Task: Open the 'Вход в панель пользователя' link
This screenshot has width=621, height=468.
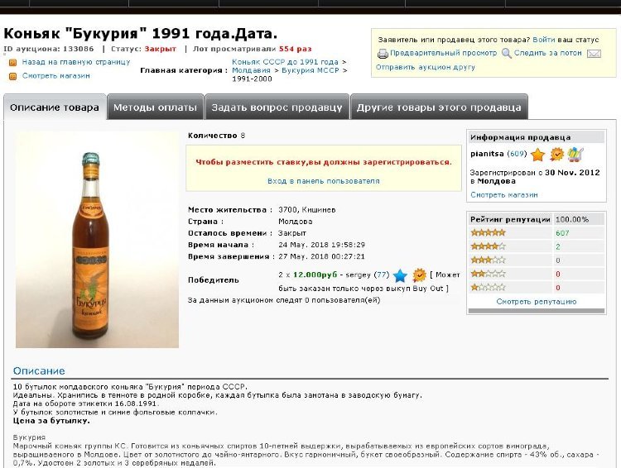Action: [323, 181]
